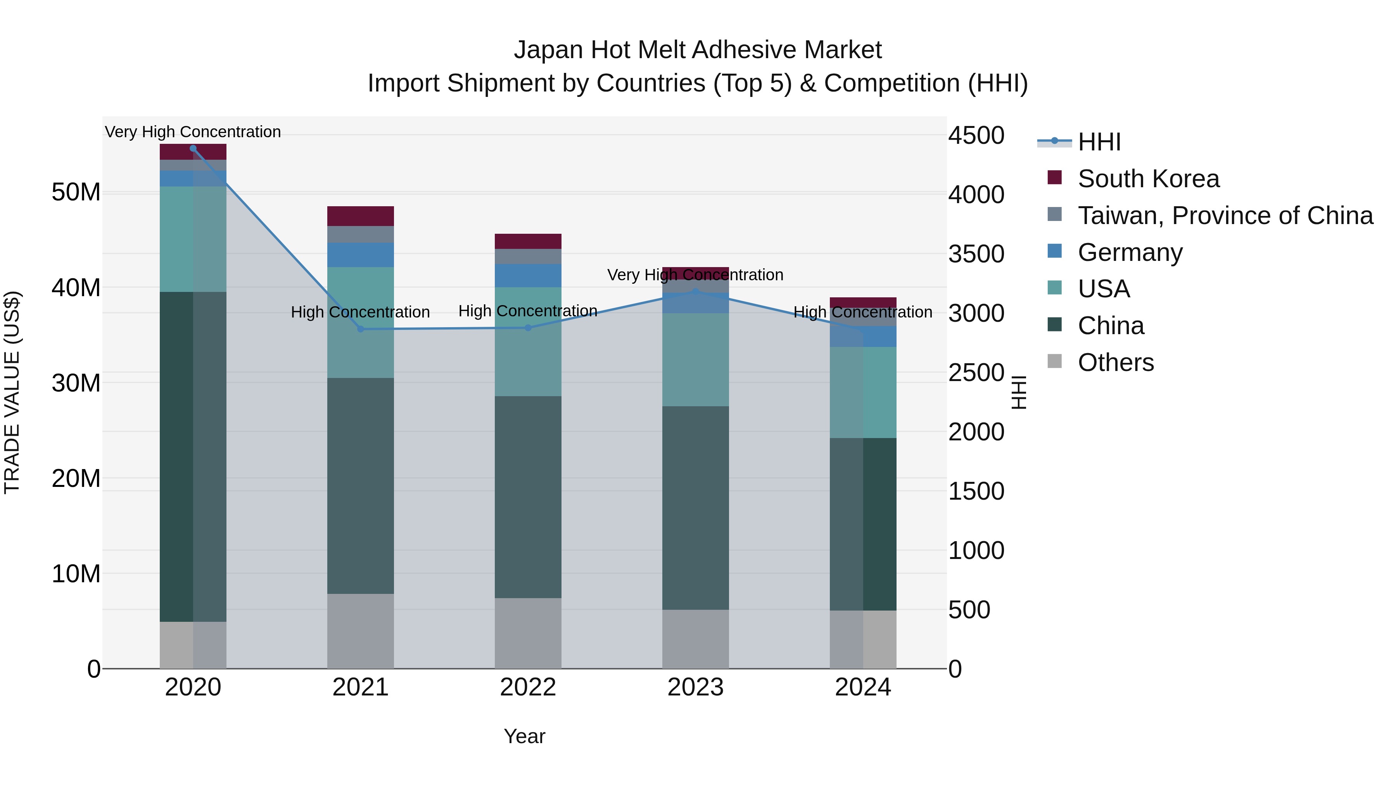Hide the Germany series via legend
The width and height of the screenshot is (1396, 785).
(1130, 252)
